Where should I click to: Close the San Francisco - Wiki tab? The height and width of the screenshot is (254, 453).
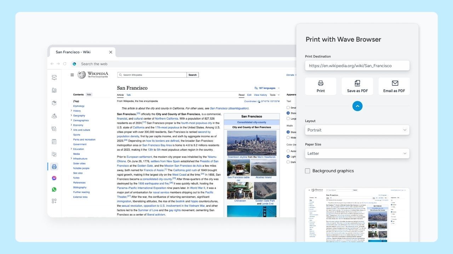110,52
